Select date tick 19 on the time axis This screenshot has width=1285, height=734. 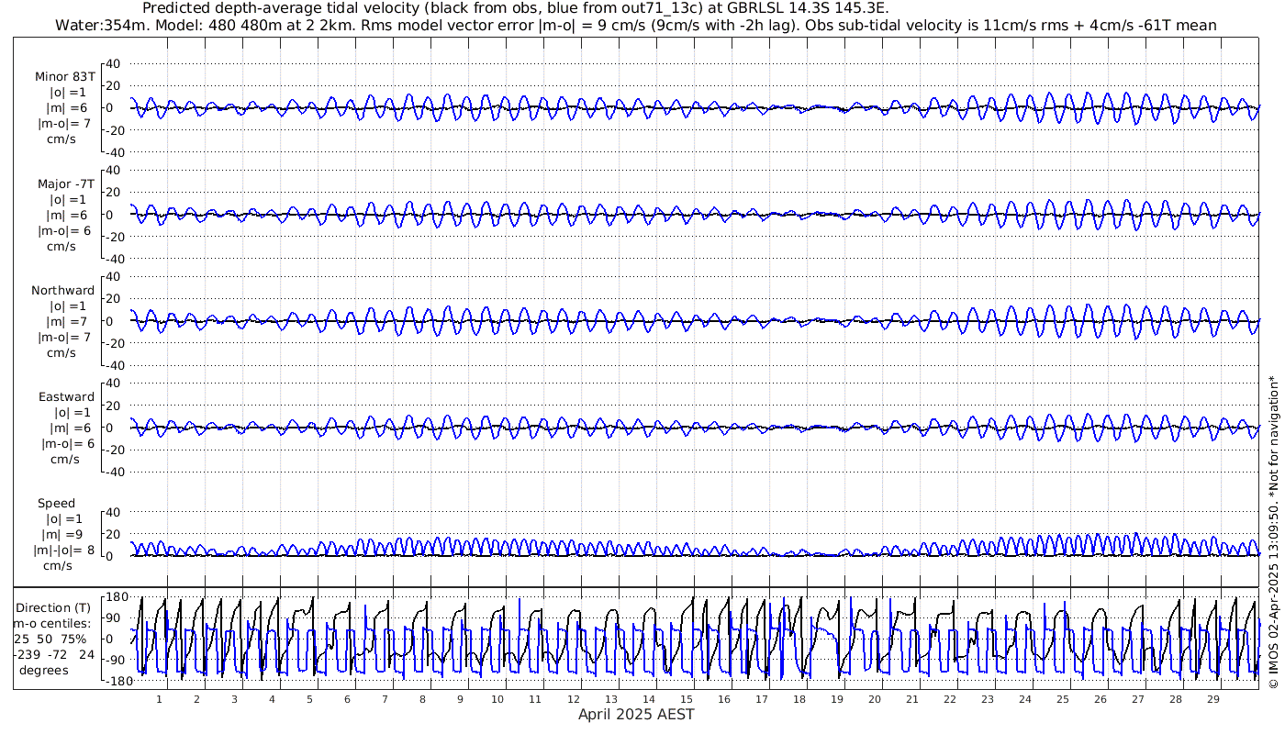[x=836, y=699]
